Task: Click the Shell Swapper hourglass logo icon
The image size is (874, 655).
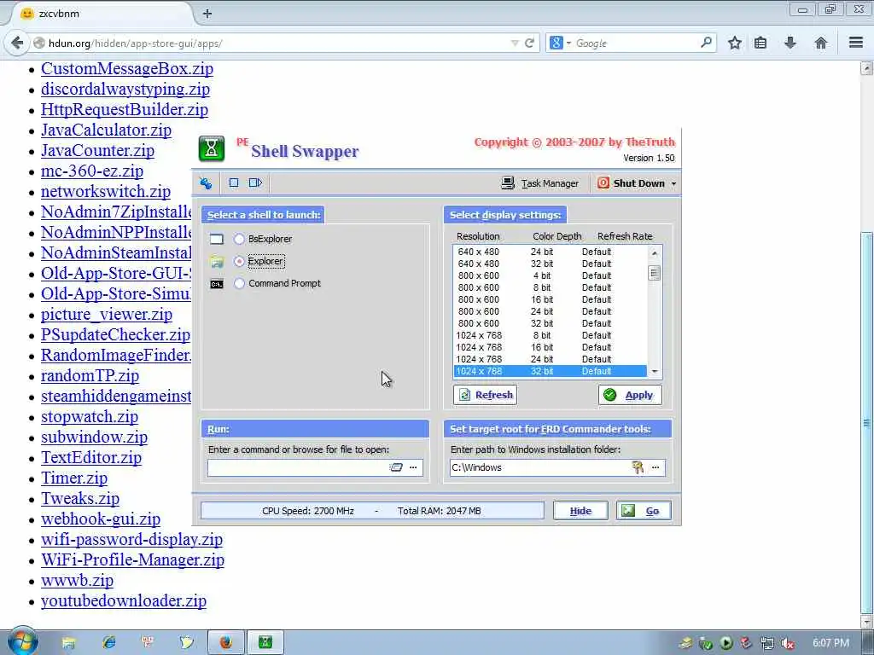Action: (212, 148)
